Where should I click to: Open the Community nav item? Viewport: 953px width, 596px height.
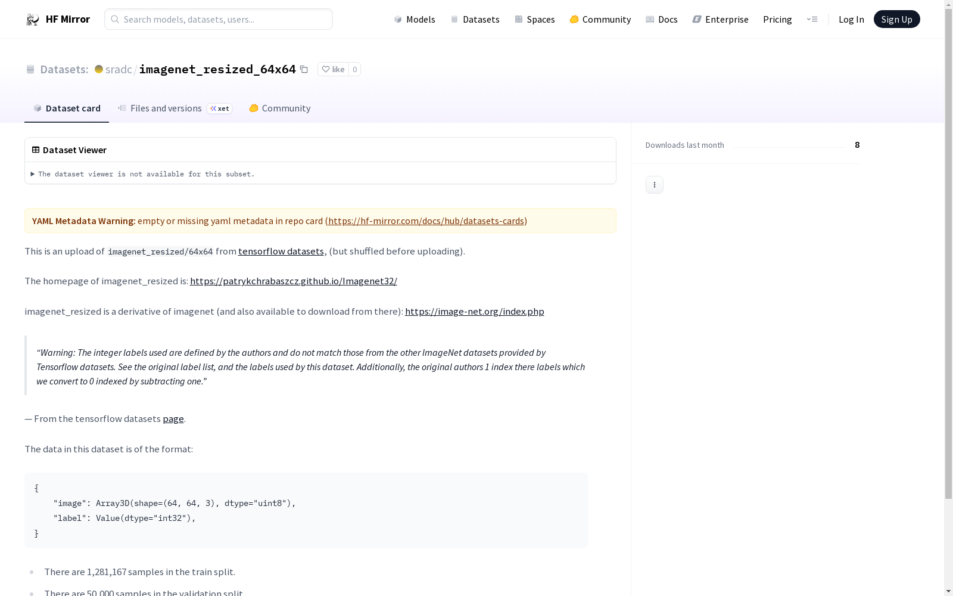(x=600, y=19)
